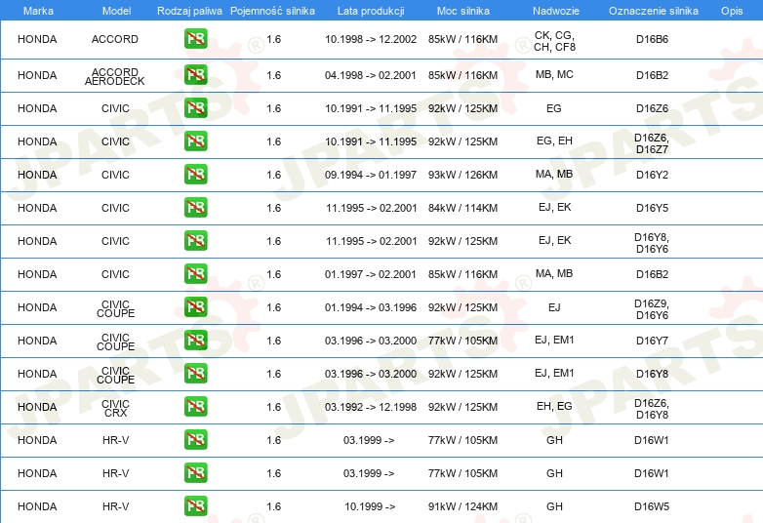Click the fuel icon in the CIVIC COUPE D16Y8 row
763x523 pixels.
click(x=195, y=374)
